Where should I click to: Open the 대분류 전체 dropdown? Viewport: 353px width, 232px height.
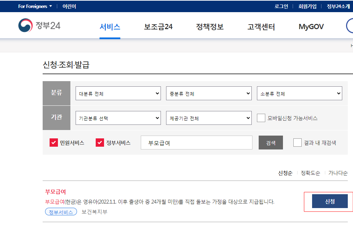pos(118,93)
